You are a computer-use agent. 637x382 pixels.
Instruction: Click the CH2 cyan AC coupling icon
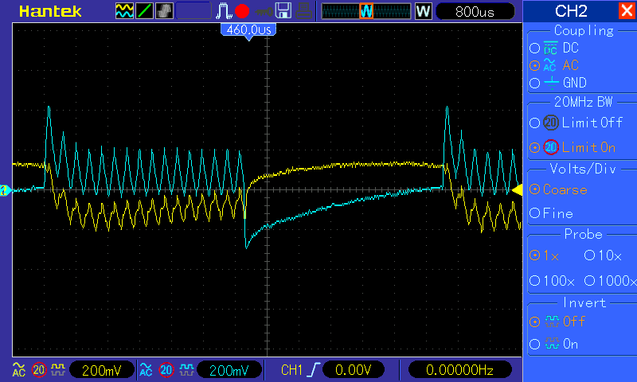(x=146, y=369)
